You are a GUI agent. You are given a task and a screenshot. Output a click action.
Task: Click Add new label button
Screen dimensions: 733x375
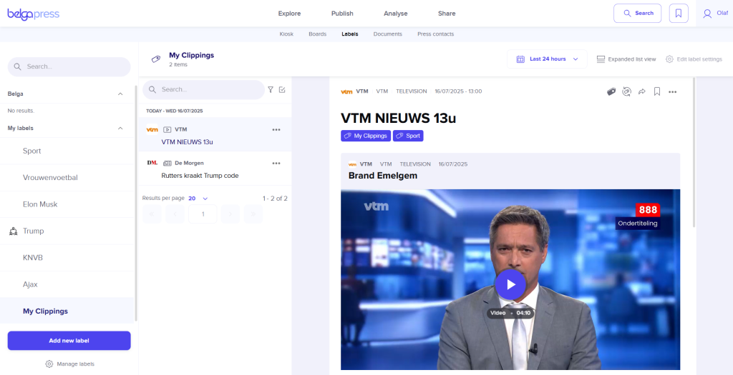(x=69, y=341)
